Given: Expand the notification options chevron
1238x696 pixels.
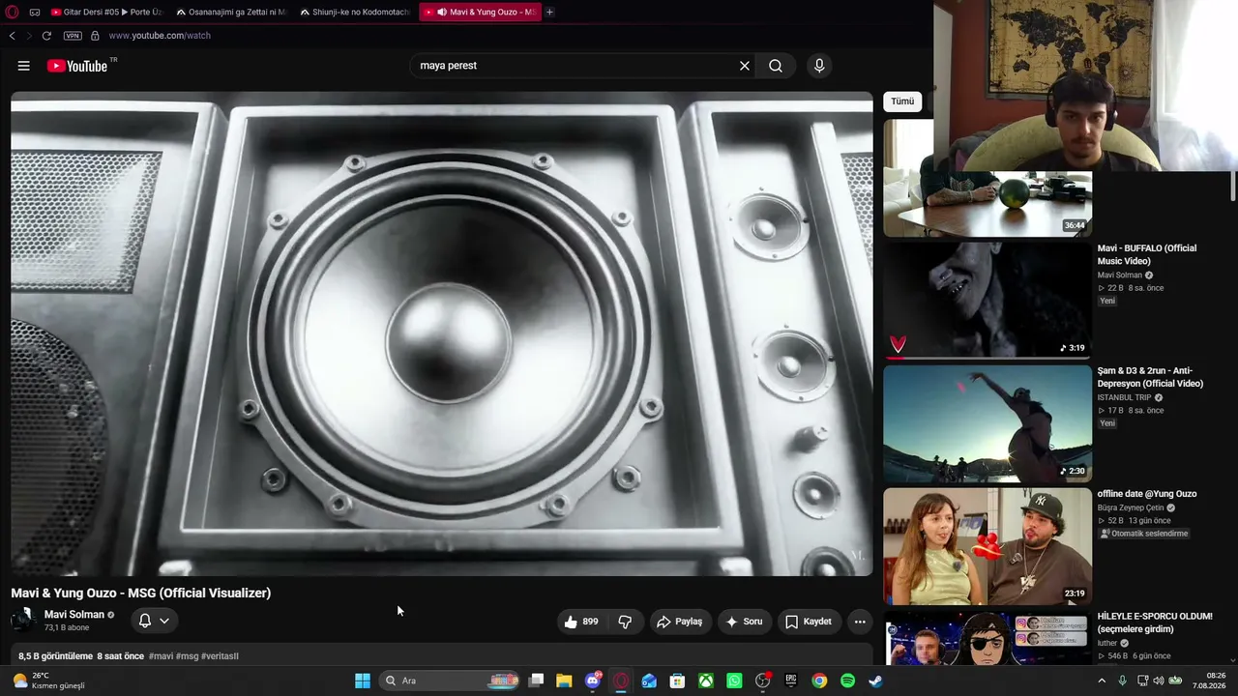Looking at the screenshot, I should coord(164,621).
